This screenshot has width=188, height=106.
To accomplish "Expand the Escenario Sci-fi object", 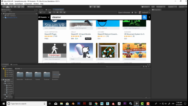I will (x=4, y=18).
